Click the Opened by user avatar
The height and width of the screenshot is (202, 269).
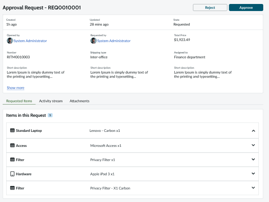(10, 41)
